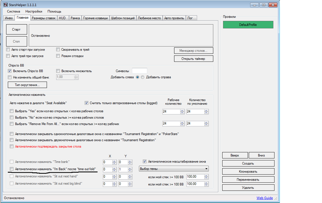Check Автоматически нажимать "I'm Back" checkbox
The image size is (322, 203).
pos(11,169)
